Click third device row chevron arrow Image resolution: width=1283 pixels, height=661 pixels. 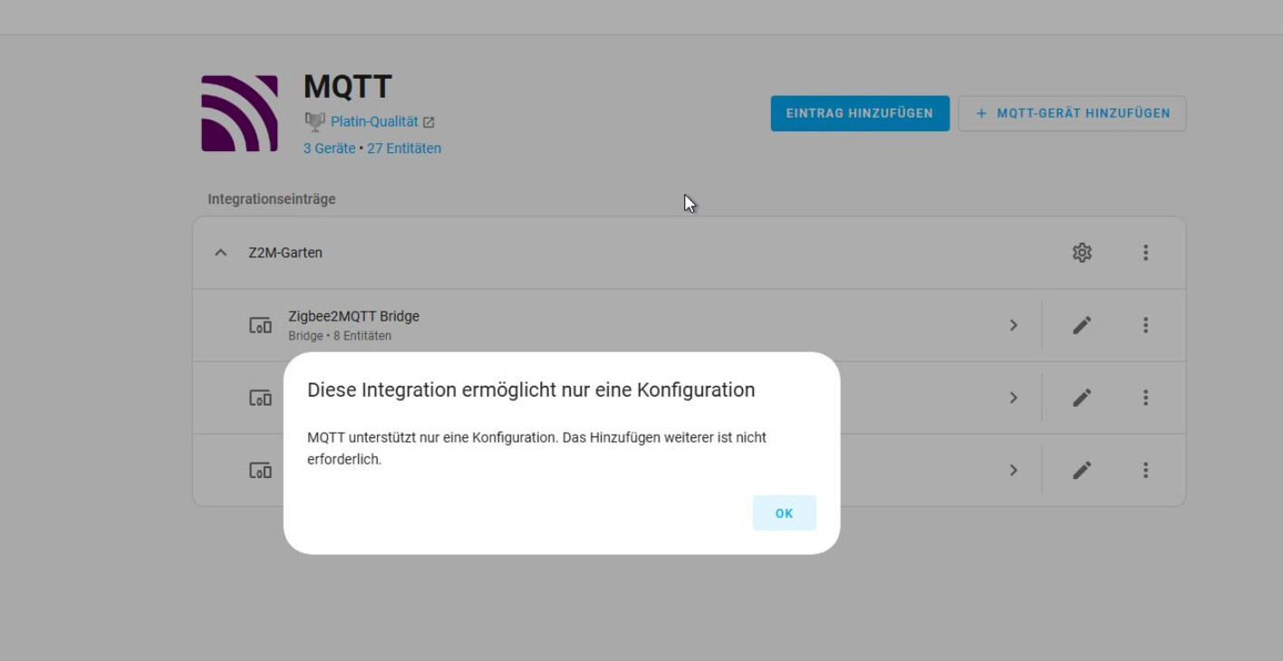1014,470
